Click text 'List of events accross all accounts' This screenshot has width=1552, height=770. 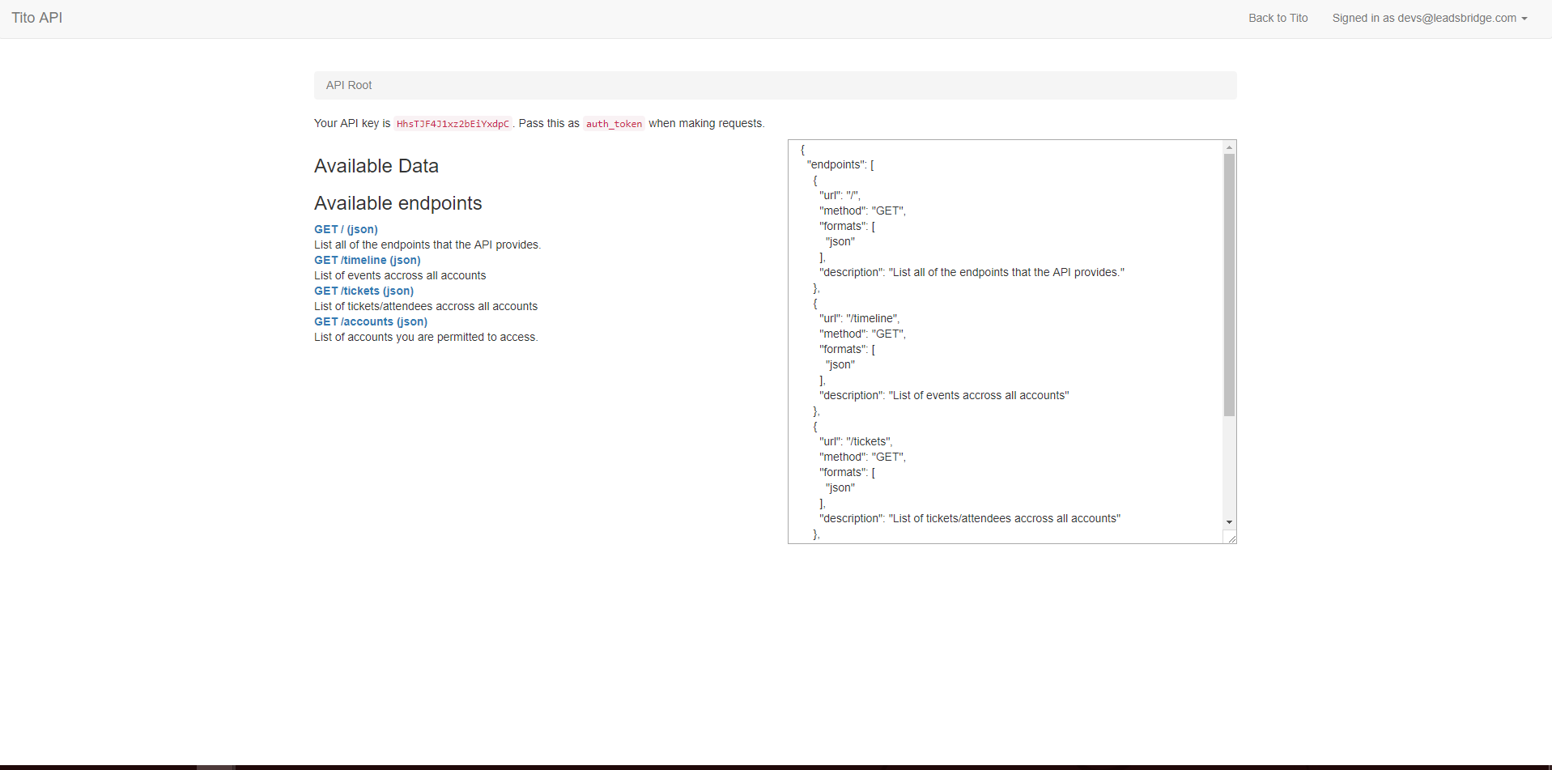coord(400,275)
